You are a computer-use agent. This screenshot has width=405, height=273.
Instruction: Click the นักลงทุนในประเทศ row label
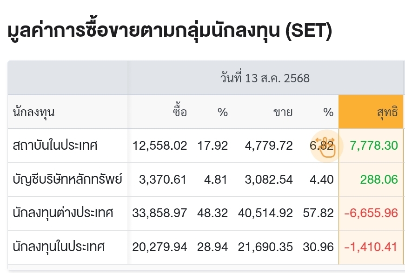pyautogui.click(x=59, y=246)
